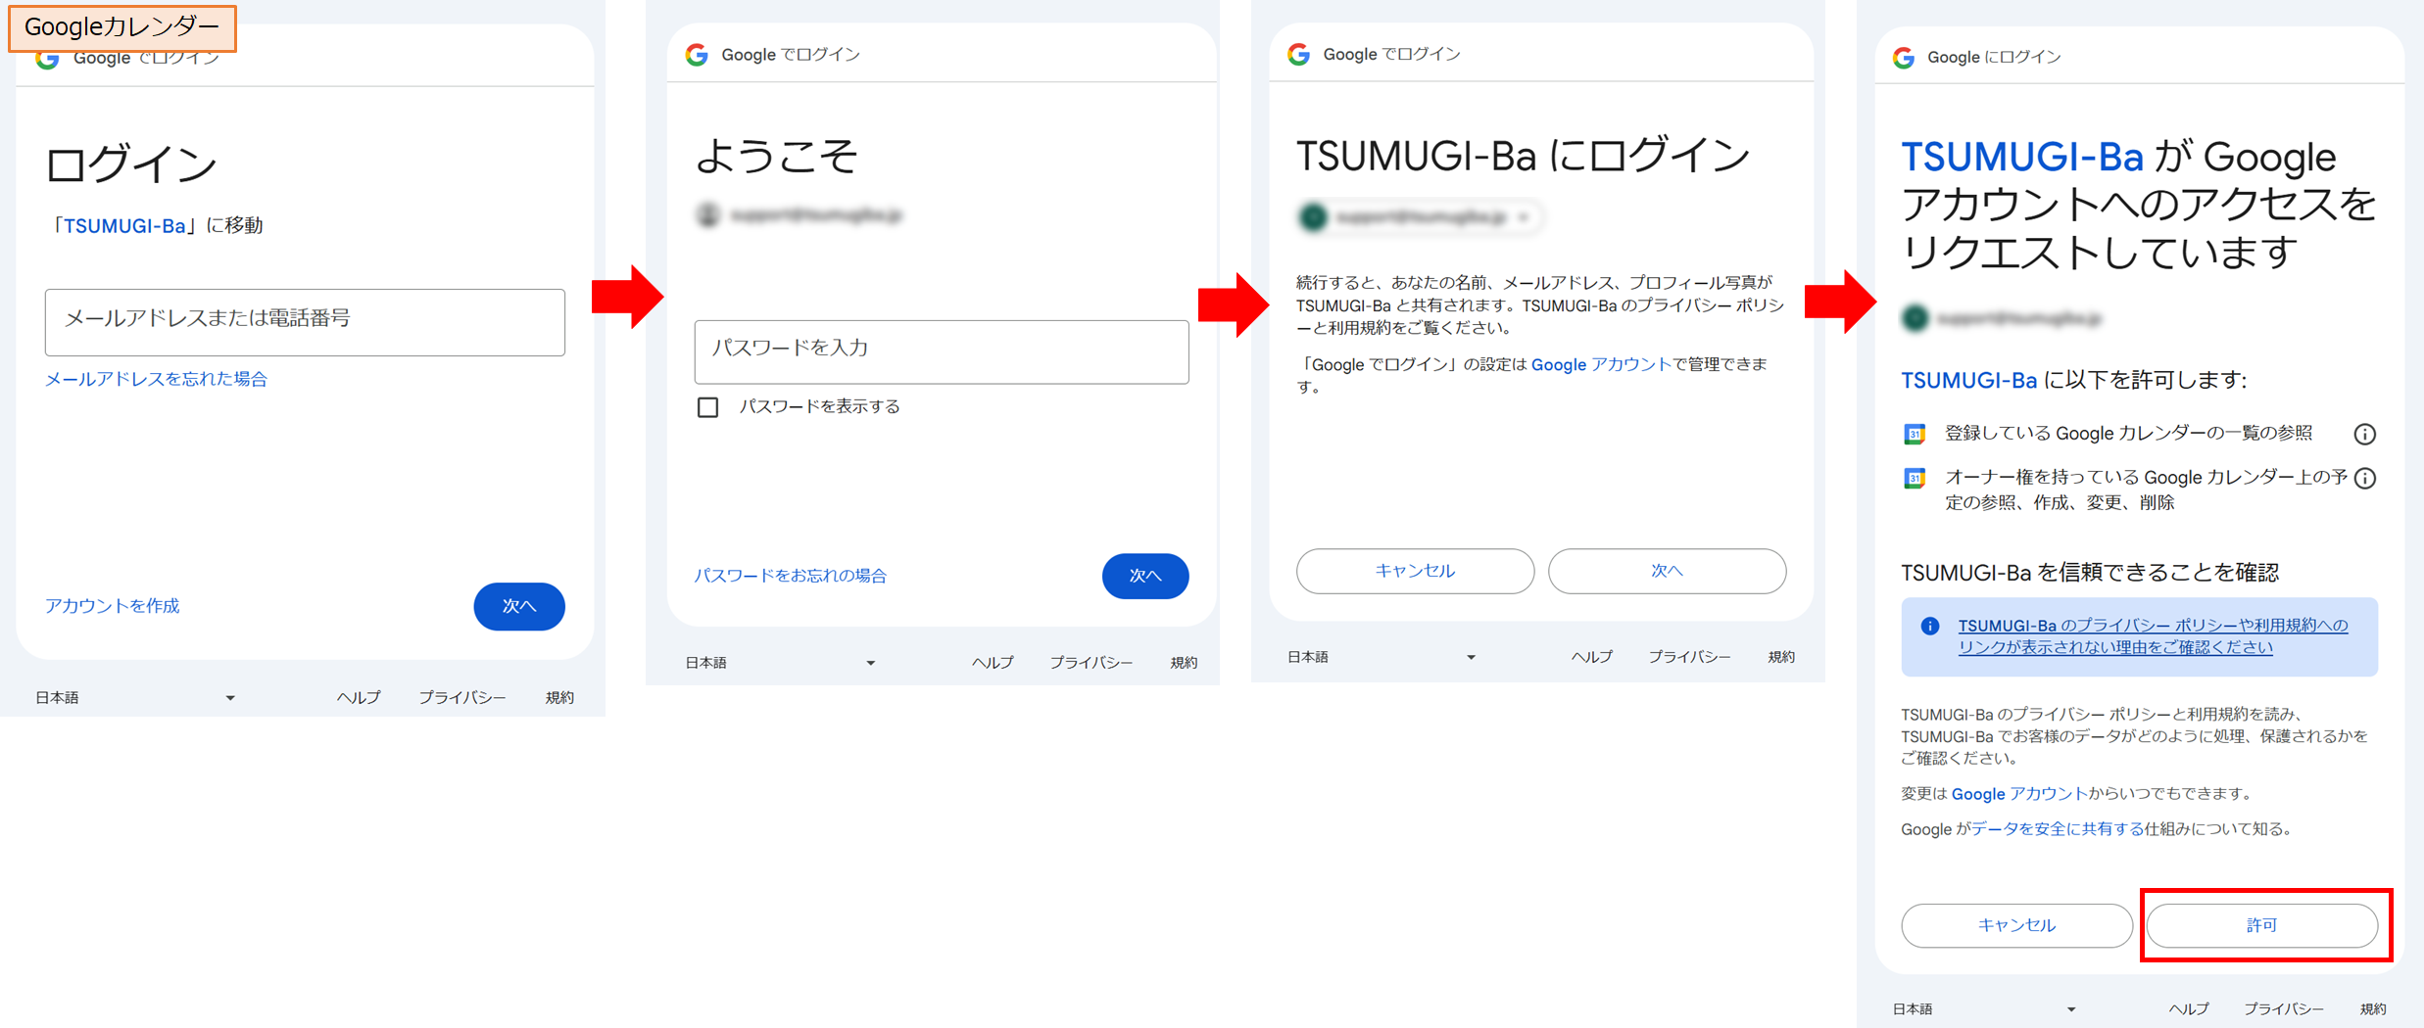Click calendar icon beside 'Google カレンダーの一覧の参照'

point(1915,434)
